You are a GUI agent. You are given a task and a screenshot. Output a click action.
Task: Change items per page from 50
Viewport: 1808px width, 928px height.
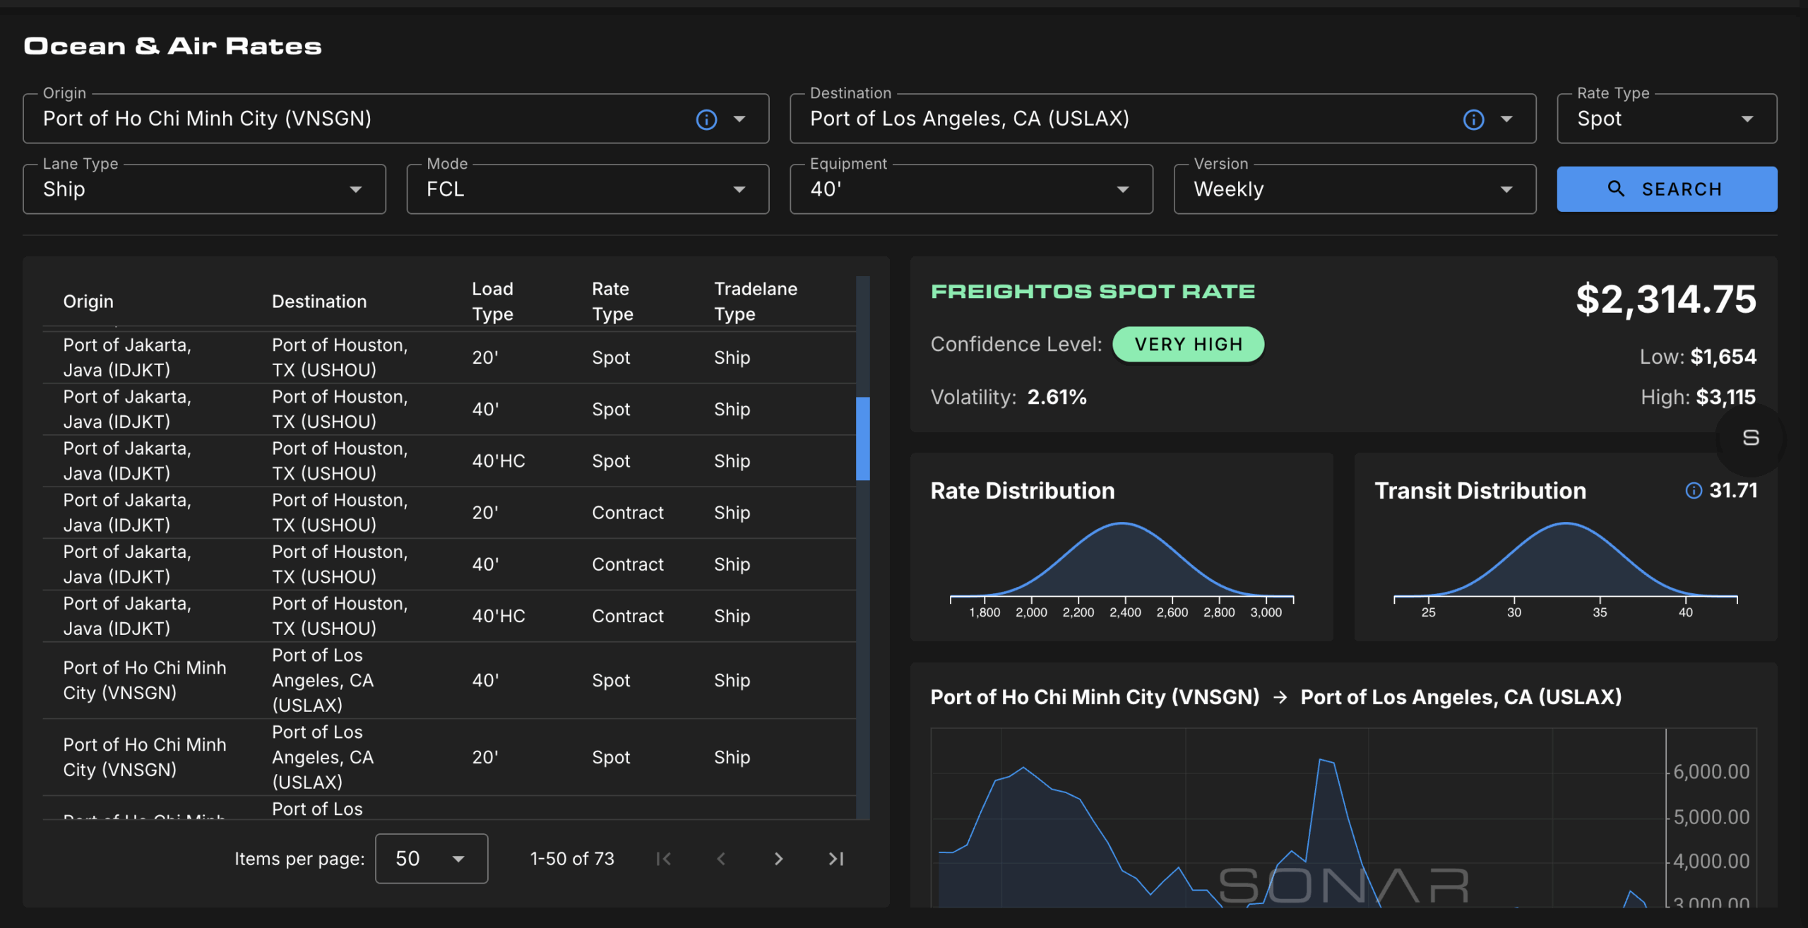pyautogui.click(x=431, y=859)
